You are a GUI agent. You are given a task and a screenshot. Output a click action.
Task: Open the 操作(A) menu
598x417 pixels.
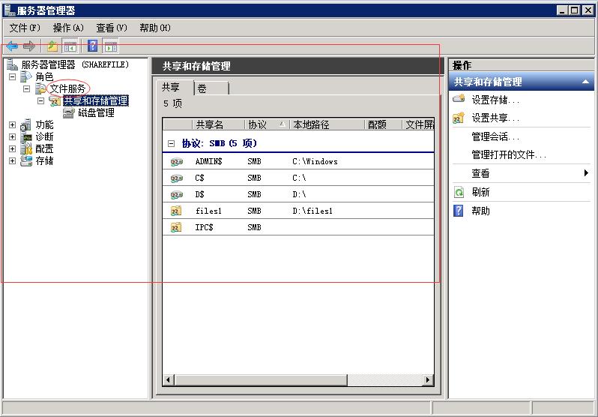[68, 28]
